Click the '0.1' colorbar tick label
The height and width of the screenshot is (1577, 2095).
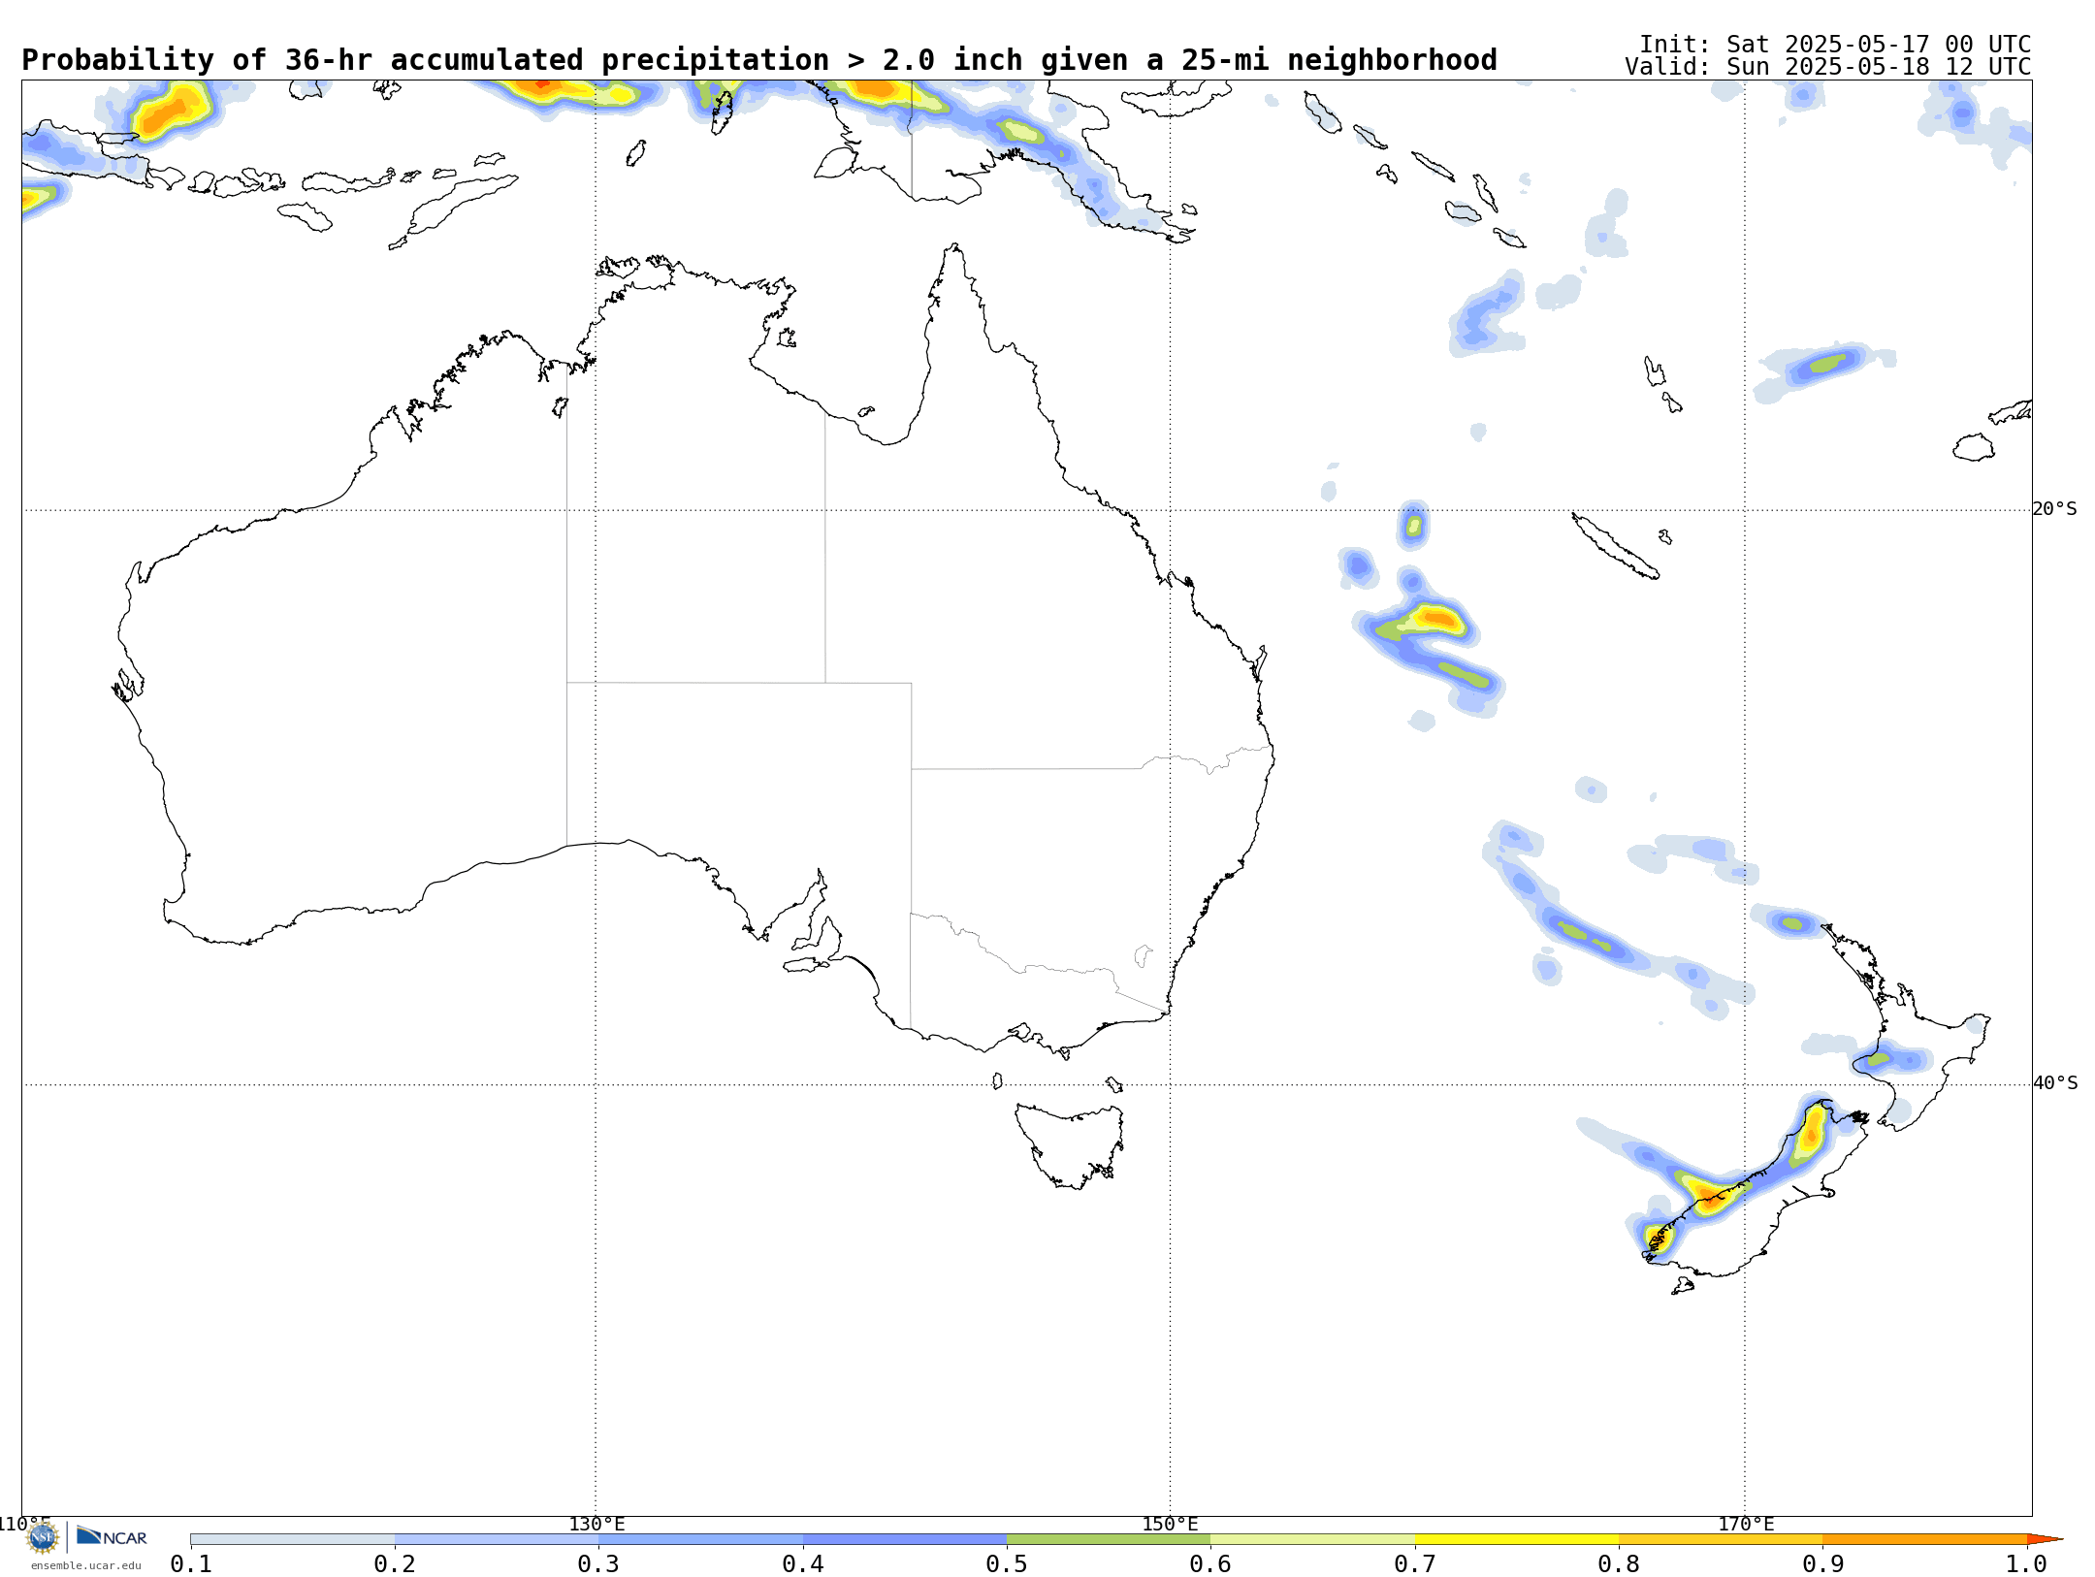tap(191, 1563)
